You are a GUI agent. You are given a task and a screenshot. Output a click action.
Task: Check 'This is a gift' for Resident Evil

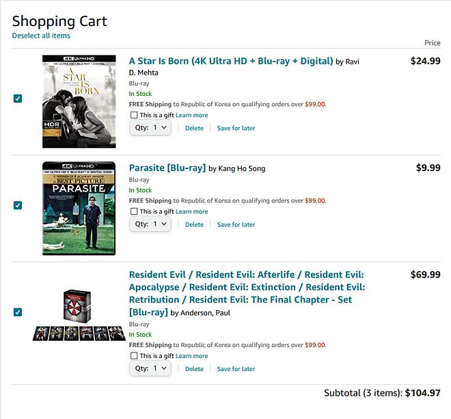point(134,356)
